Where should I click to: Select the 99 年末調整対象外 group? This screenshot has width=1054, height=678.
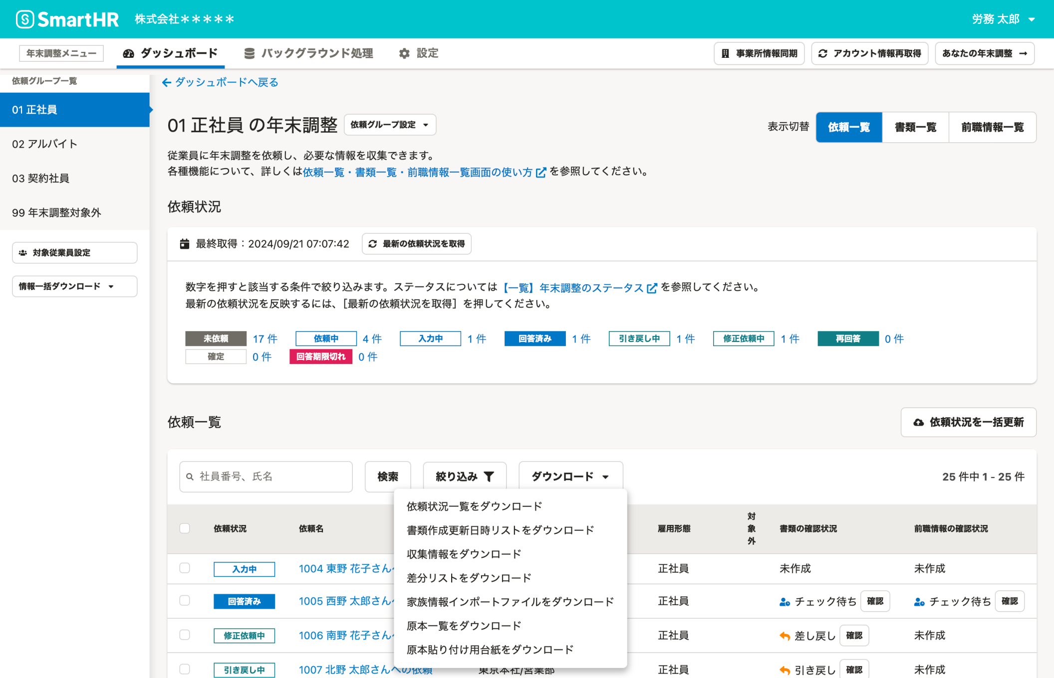tap(75, 213)
